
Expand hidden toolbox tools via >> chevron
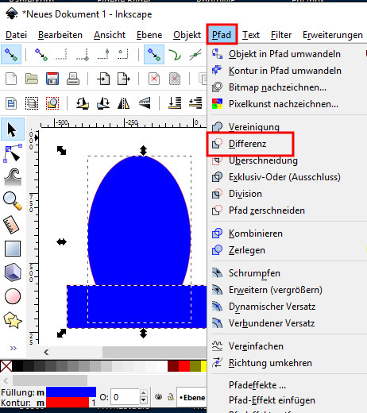(x=13, y=348)
